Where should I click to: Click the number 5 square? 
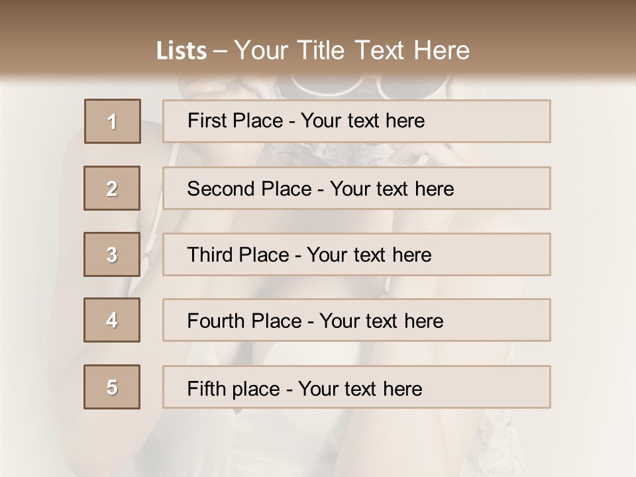112,387
